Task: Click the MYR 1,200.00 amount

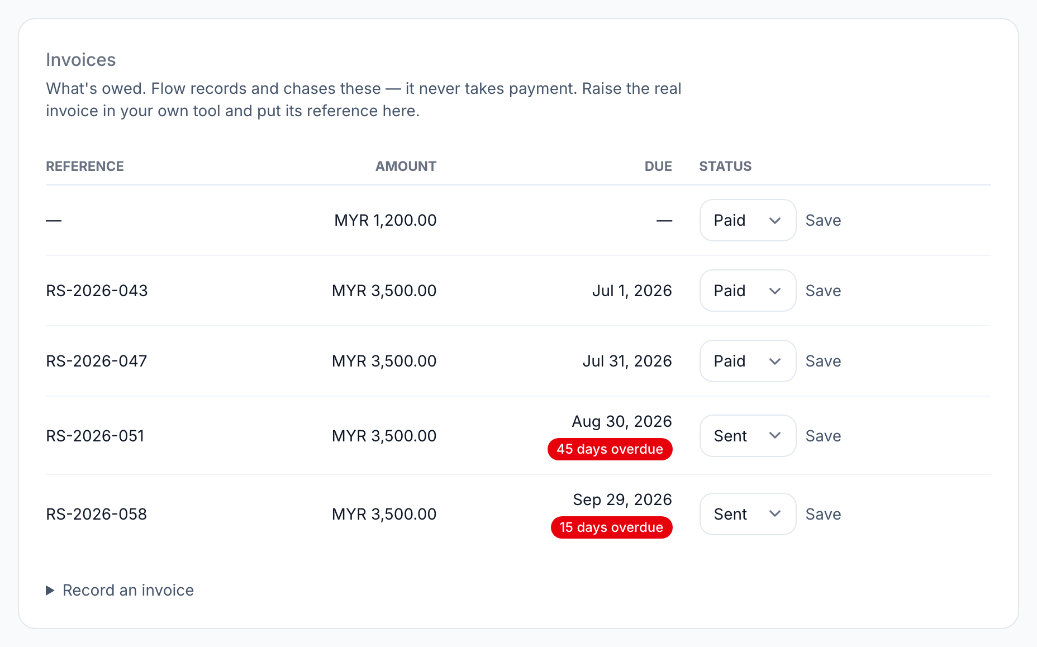Action: tap(385, 220)
